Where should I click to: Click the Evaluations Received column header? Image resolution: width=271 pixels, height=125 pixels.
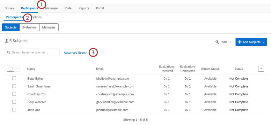pyautogui.click(x=167, y=69)
